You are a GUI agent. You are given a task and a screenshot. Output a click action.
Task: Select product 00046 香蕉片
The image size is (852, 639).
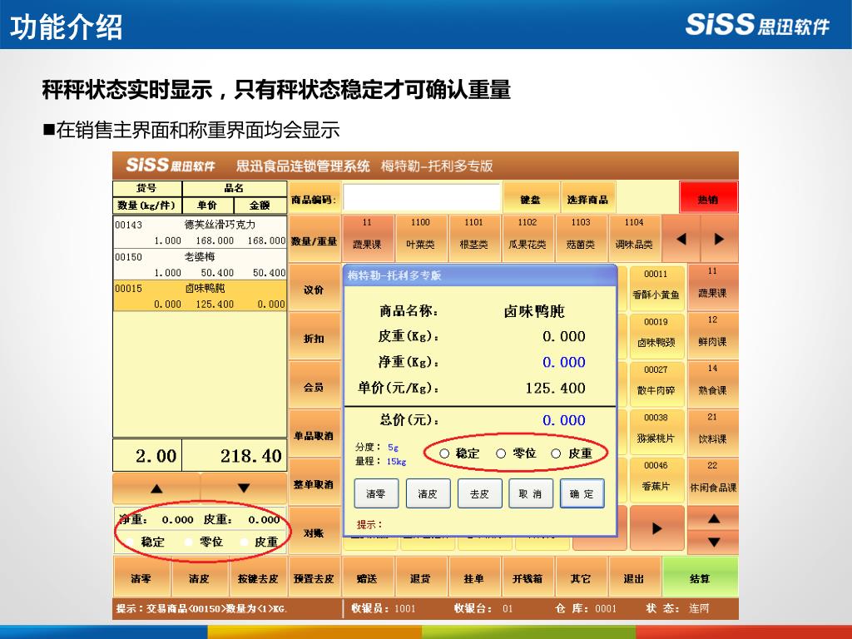(x=656, y=478)
